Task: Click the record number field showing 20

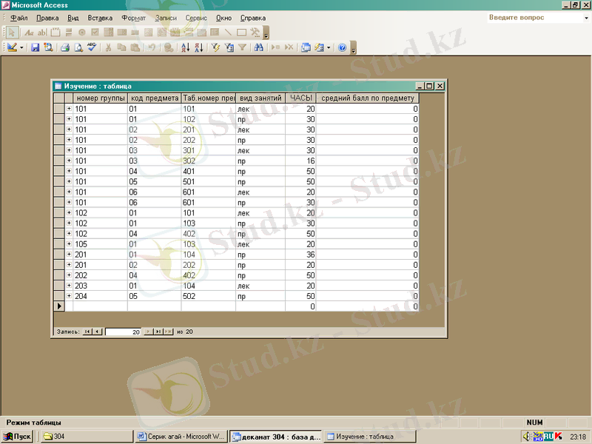Action: [x=122, y=332]
